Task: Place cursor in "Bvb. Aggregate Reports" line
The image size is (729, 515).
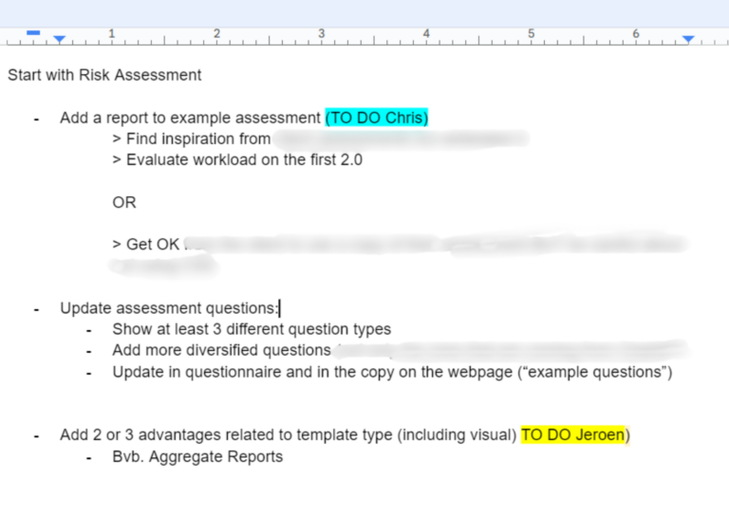Action: tap(197, 457)
